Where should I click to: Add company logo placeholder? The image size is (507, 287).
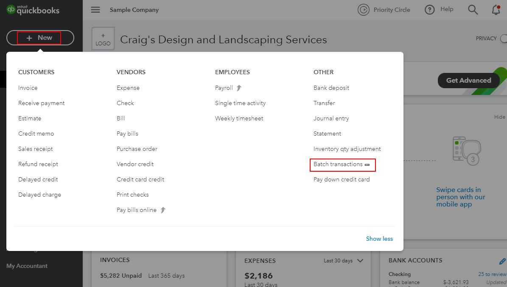103,39
